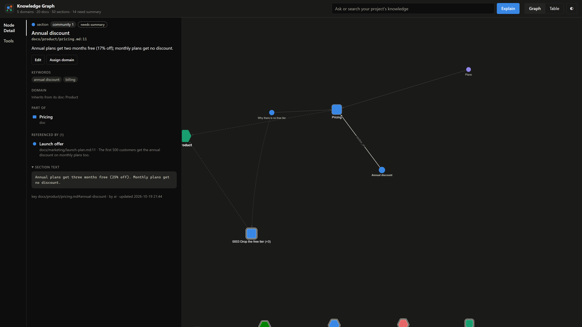Click the Knowledge Graph app logo
582x327 pixels.
pyautogui.click(x=9, y=8)
